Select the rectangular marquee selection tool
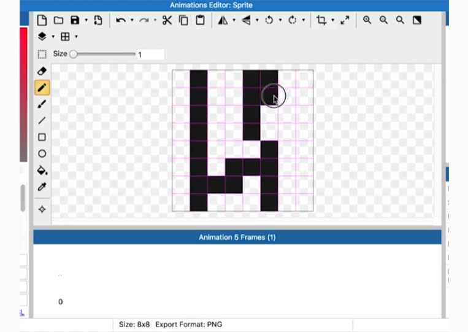Image resolution: width=468 pixels, height=332 pixels. pos(42,55)
